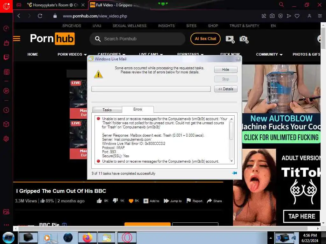Open PHOTOS & GIFS in the navigation
Screen dimensions: 326x244
[x=307, y=54]
